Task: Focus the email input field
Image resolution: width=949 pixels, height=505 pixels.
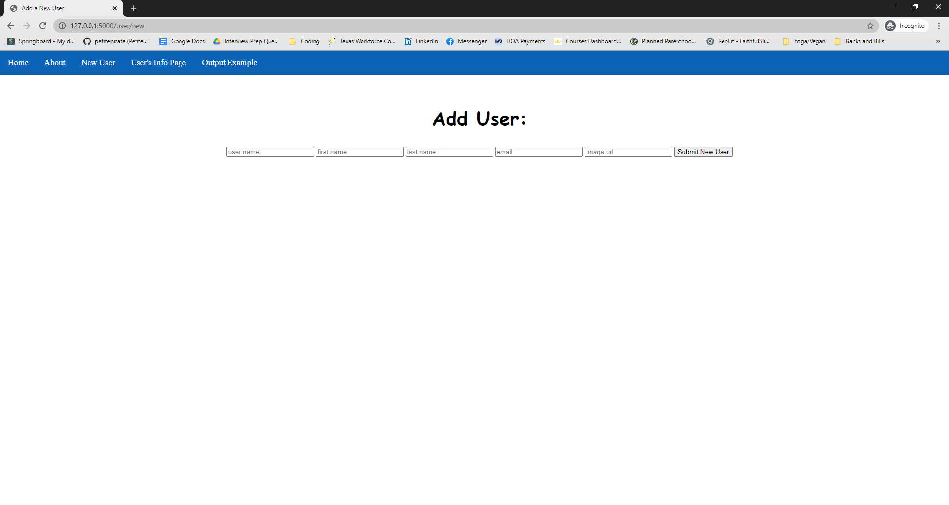Action: click(539, 152)
